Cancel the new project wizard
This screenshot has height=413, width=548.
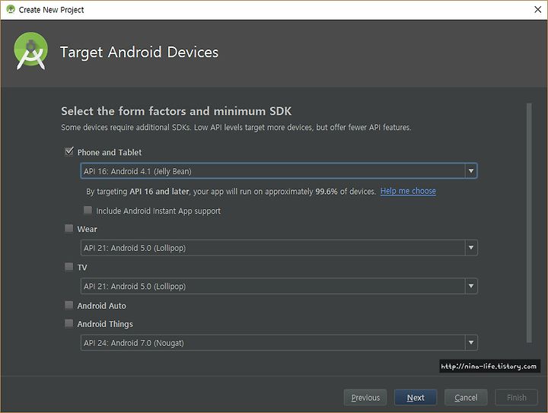click(466, 398)
